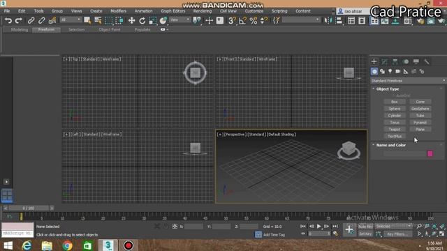The image size is (447, 251).
Task: Pick the Rectangular Selection Region tool
Action: 109,20
